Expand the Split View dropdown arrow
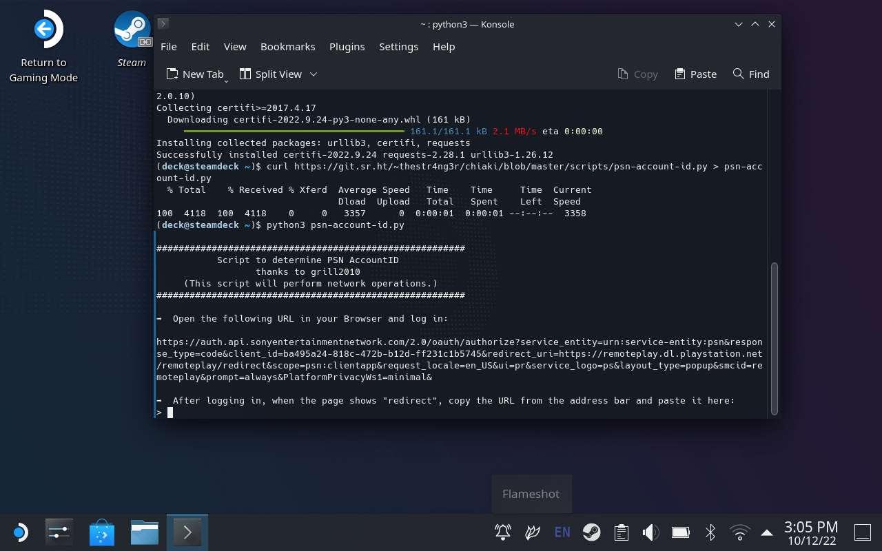This screenshot has width=882, height=551. [x=314, y=74]
